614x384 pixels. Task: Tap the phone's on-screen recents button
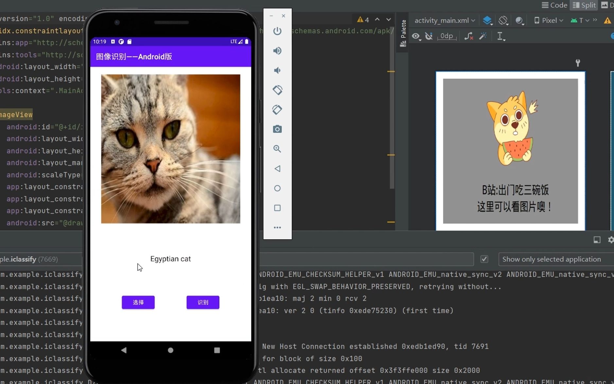click(217, 350)
